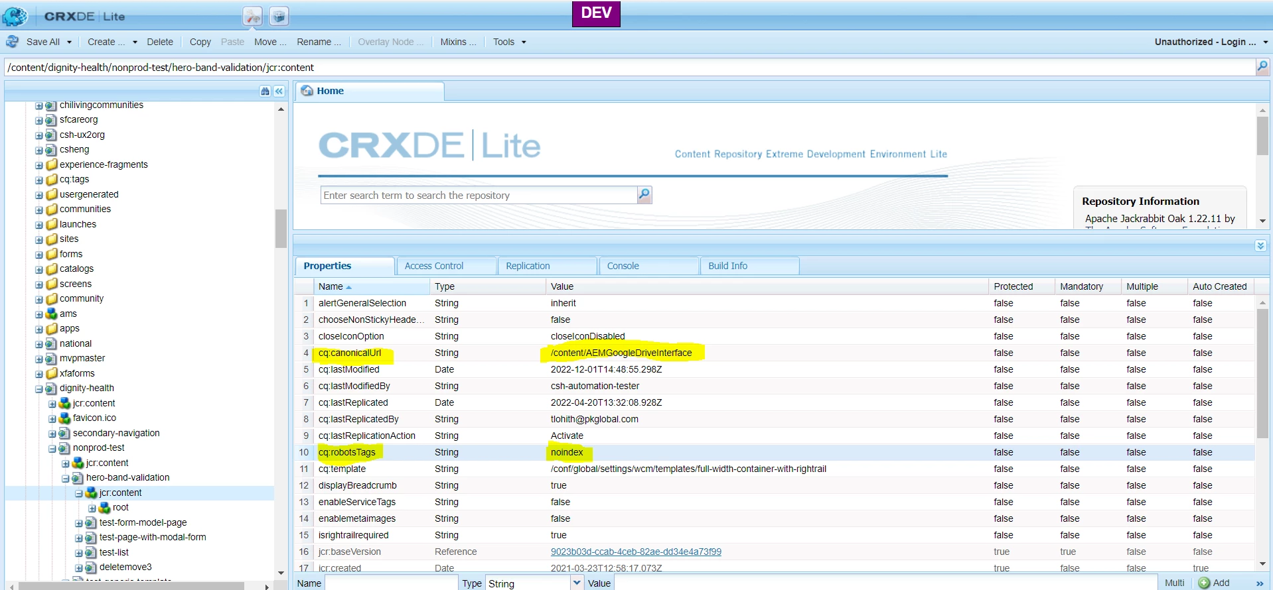Click the repository search magnifier button
Image resolution: width=1273 pixels, height=590 pixels.
[x=644, y=194]
